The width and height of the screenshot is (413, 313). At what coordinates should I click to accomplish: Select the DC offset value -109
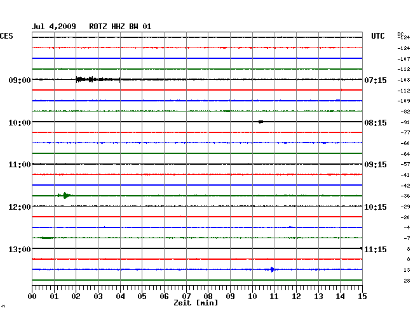coord(403,101)
